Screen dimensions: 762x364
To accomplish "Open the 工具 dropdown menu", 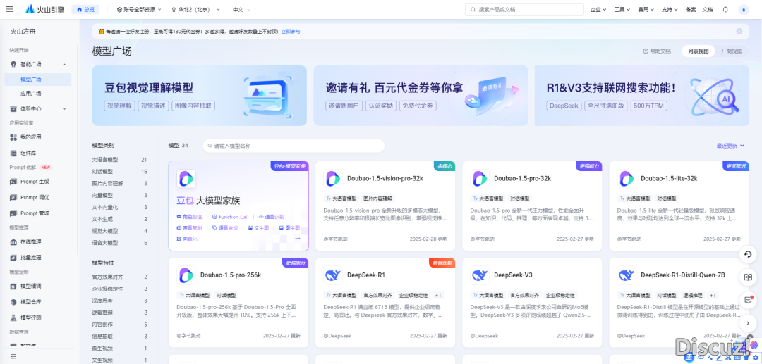I will tap(622, 10).
